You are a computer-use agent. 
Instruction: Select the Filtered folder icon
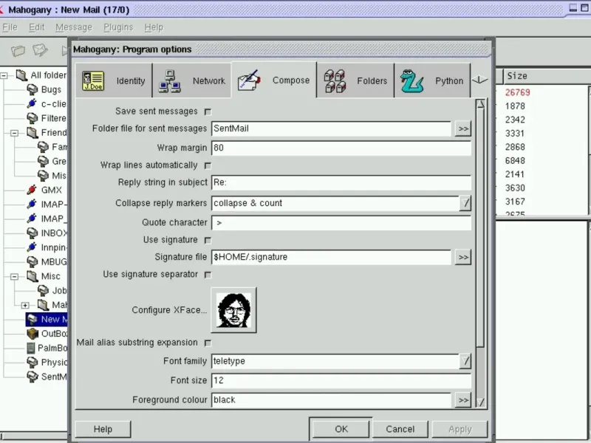click(x=33, y=118)
